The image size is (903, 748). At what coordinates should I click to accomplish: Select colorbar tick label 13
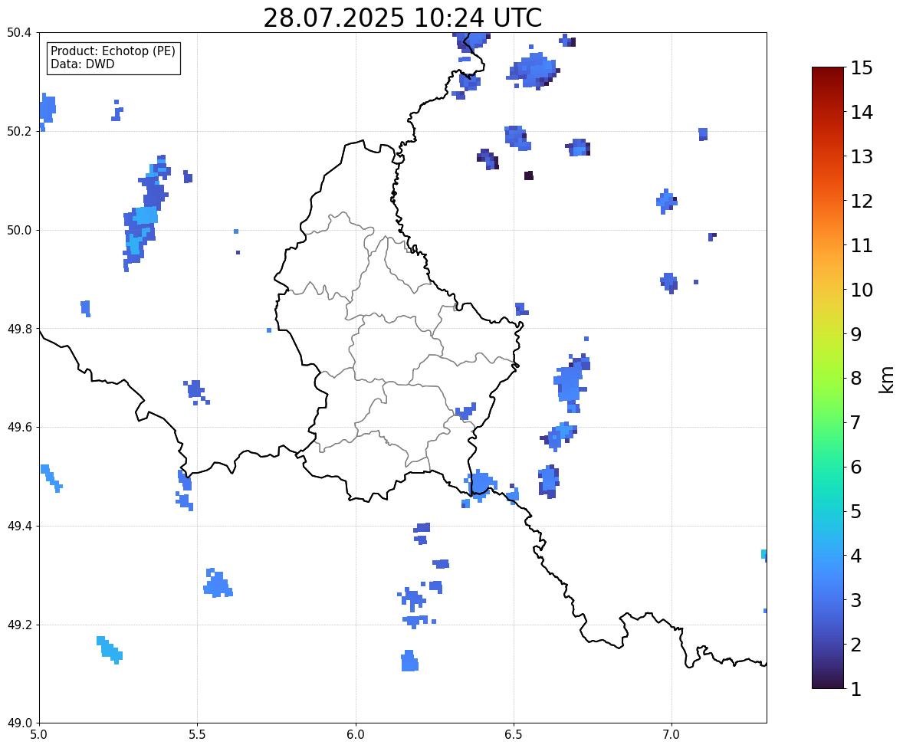pyautogui.click(x=862, y=156)
